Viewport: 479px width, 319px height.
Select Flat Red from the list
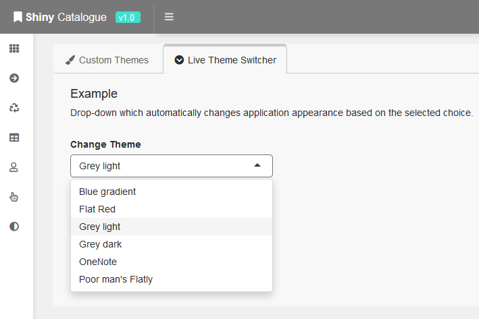point(97,209)
